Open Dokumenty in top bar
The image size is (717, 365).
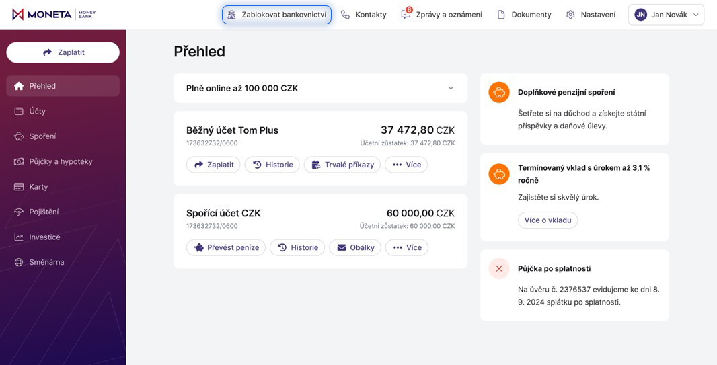(524, 15)
